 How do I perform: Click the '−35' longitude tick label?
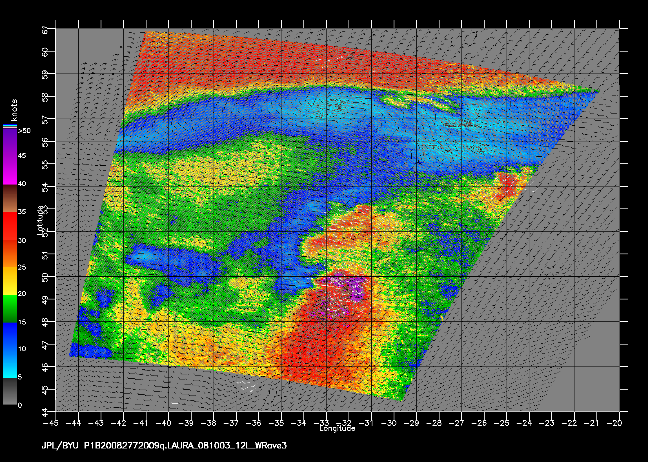click(x=276, y=423)
